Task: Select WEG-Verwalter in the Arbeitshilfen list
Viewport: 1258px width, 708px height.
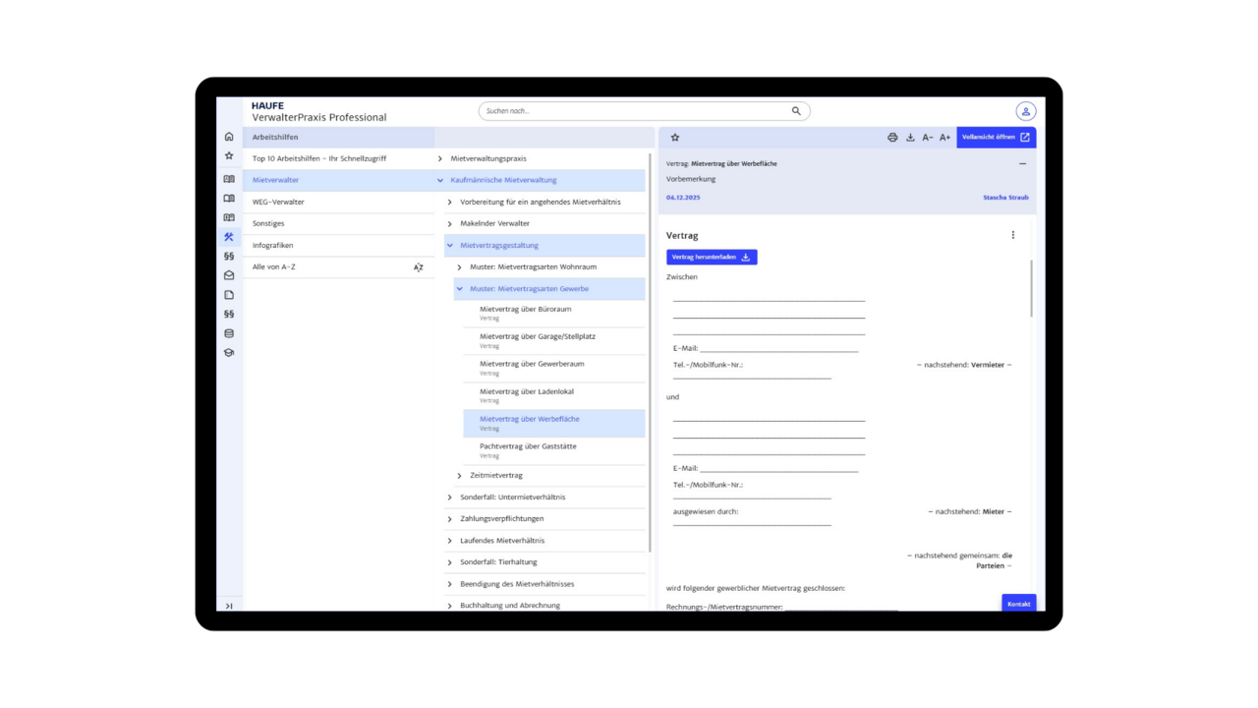Action: 278,202
